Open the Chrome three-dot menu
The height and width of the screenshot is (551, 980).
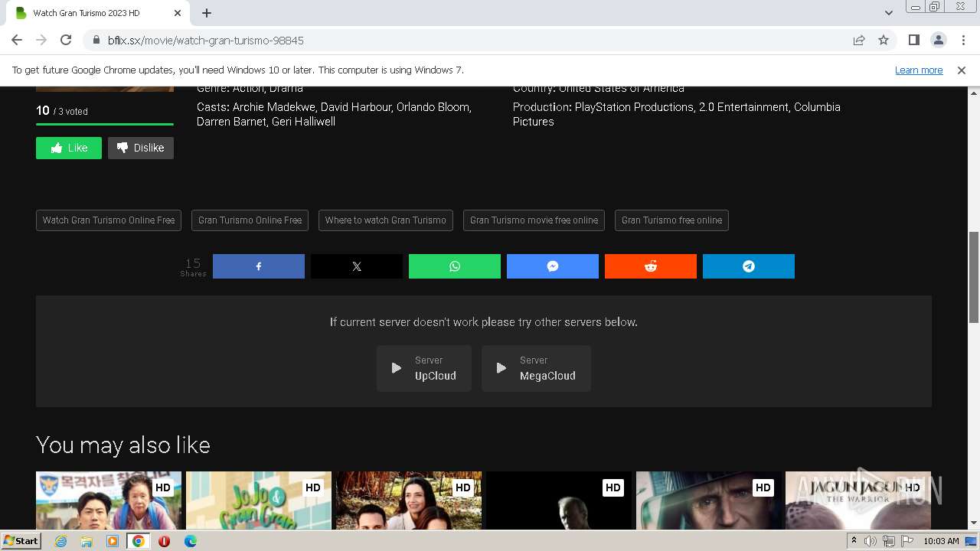tap(963, 40)
